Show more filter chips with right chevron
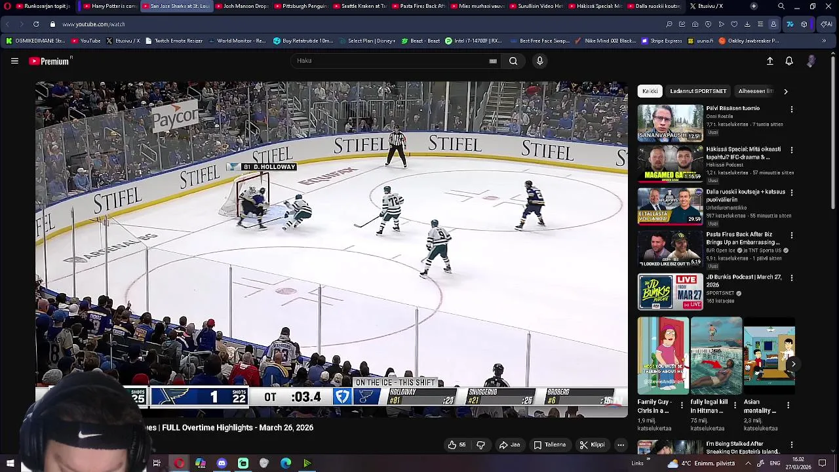 (x=786, y=91)
